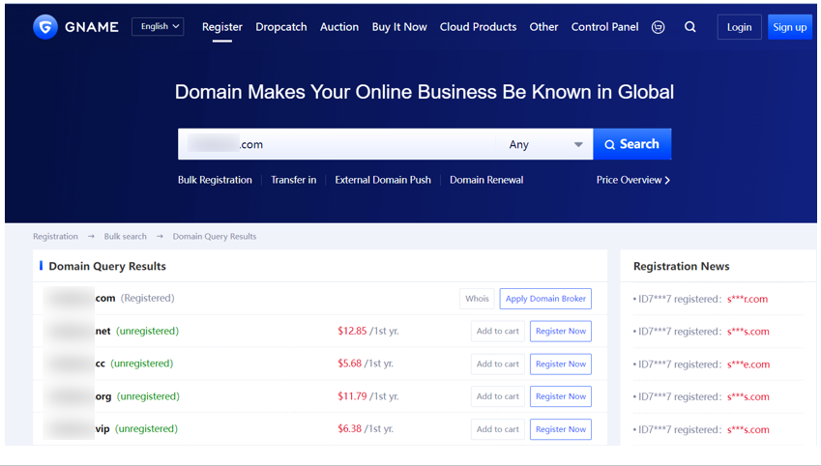The width and height of the screenshot is (821, 466).
Task: Go to Bulk search breadcrumb
Action: click(x=125, y=237)
